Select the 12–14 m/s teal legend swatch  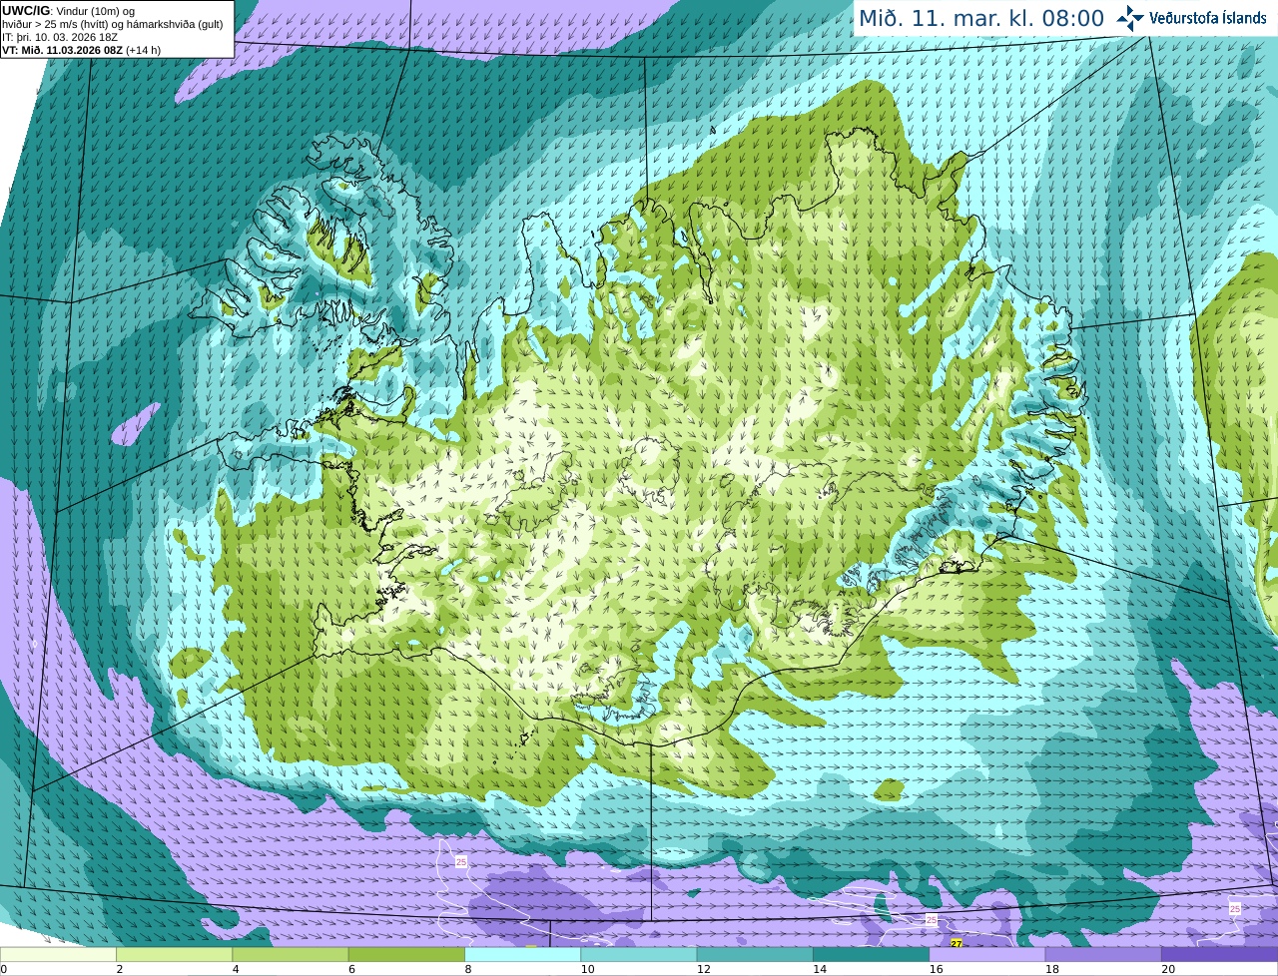point(755,954)
